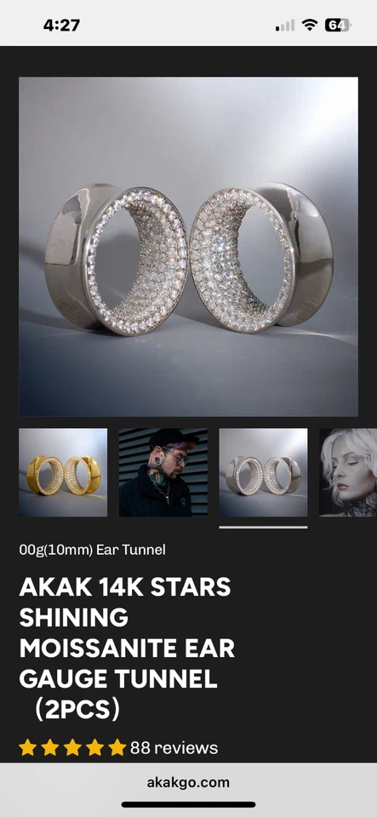Tap the home indicator bar at bottom
This screenshot has width=377, height=817.
coord(189,804)
